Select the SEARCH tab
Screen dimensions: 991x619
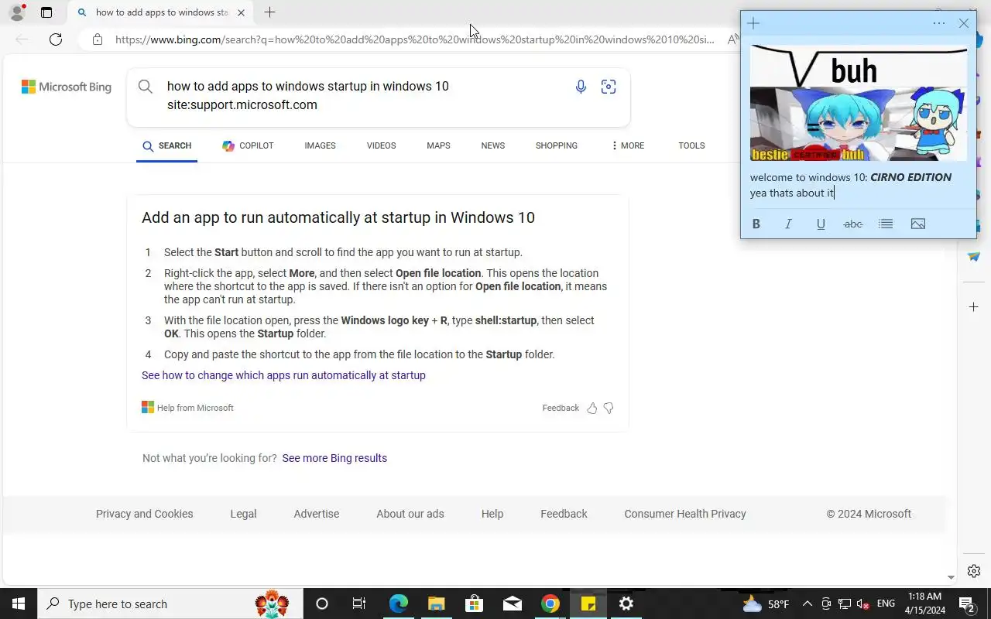coord(166,145)
